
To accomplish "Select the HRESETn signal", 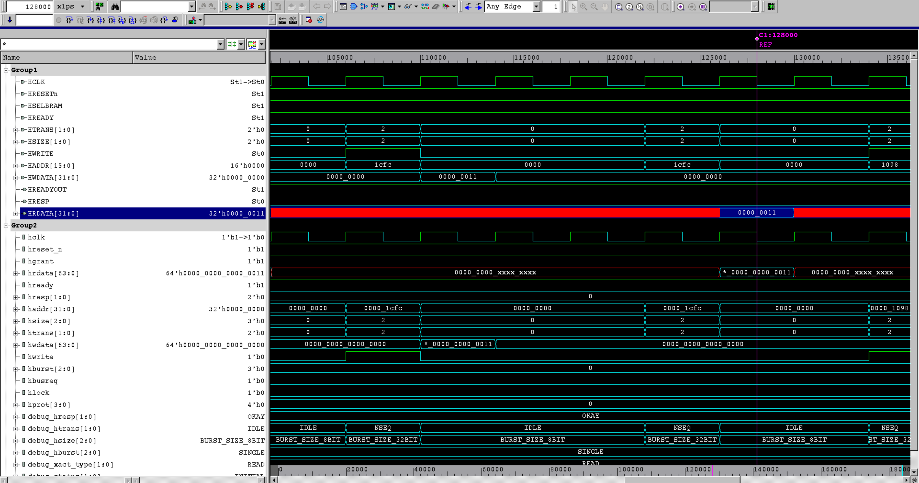I will pyautogui.click(x=42, y=94).
